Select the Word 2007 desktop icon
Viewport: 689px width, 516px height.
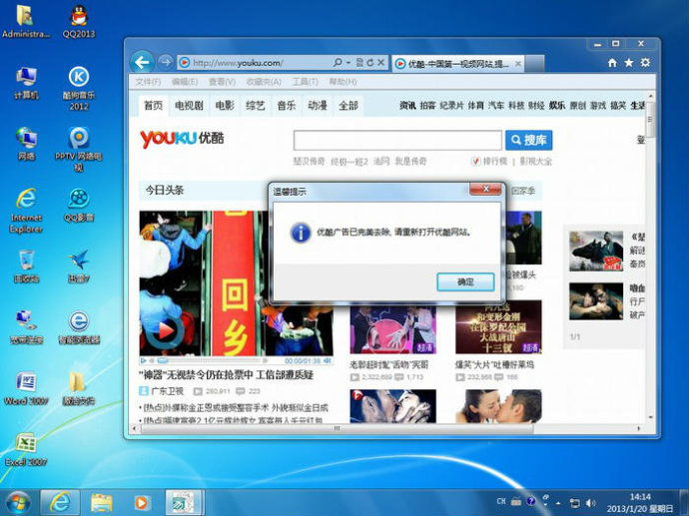pos(26,389)
